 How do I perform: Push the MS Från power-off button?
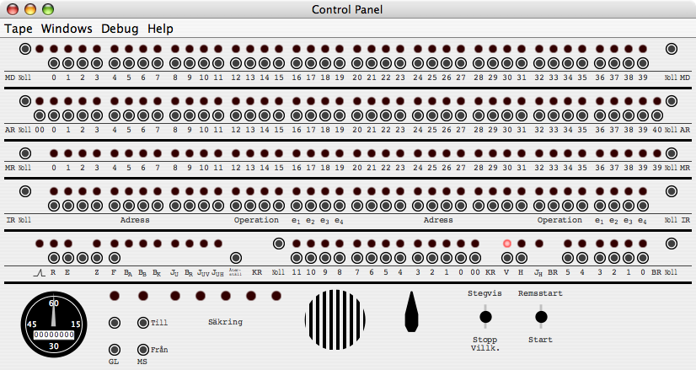click(x=143, y=350)
